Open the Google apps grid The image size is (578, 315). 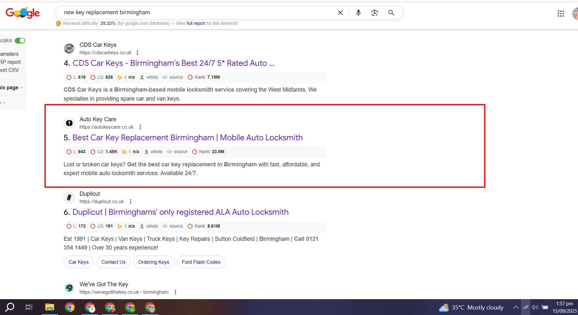point(560,14)
